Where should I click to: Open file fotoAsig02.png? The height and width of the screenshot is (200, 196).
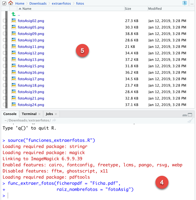click(x=31, y=21)
